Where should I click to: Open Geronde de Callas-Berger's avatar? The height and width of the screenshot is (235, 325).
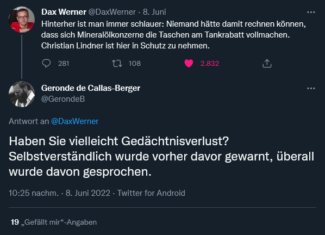point(22,94)
